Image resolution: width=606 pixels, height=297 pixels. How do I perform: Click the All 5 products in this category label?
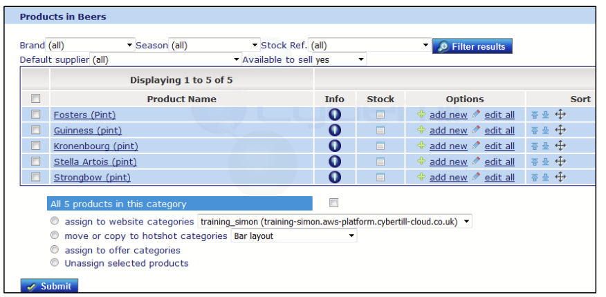tap(118, 204)
